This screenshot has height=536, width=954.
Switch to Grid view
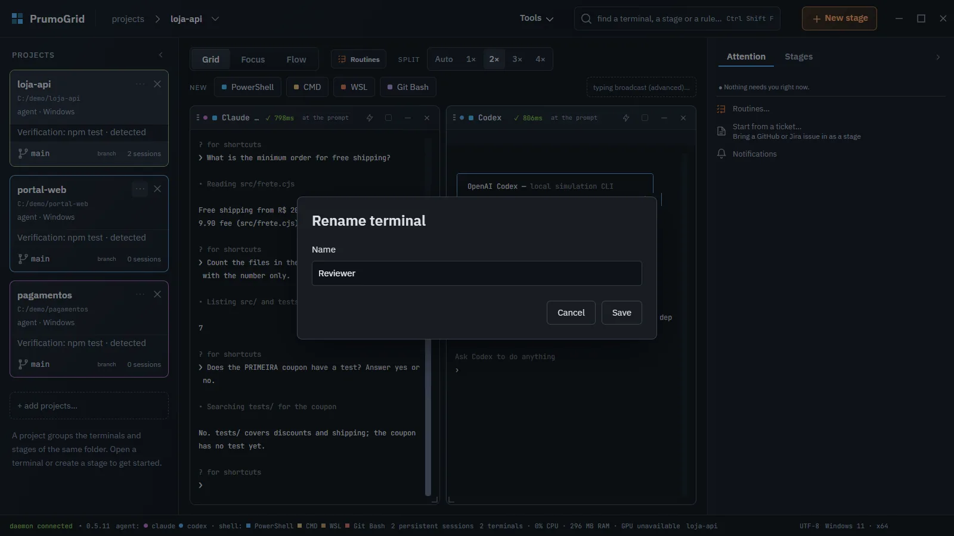210,60
